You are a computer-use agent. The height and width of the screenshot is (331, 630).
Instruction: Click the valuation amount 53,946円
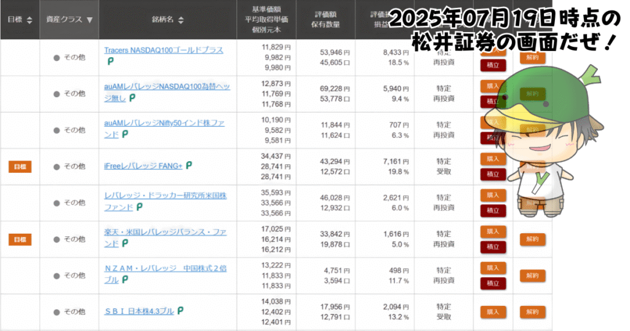coord(335,53)
